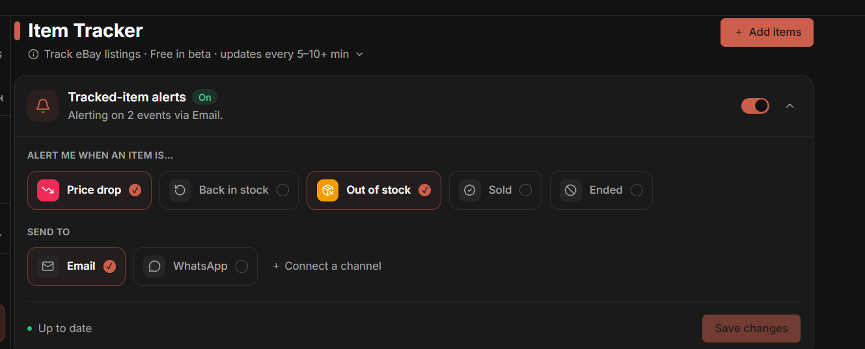Click the Ended ban circle icon
The height and width of the screenshot is (349, 865).
click(571, 190)
